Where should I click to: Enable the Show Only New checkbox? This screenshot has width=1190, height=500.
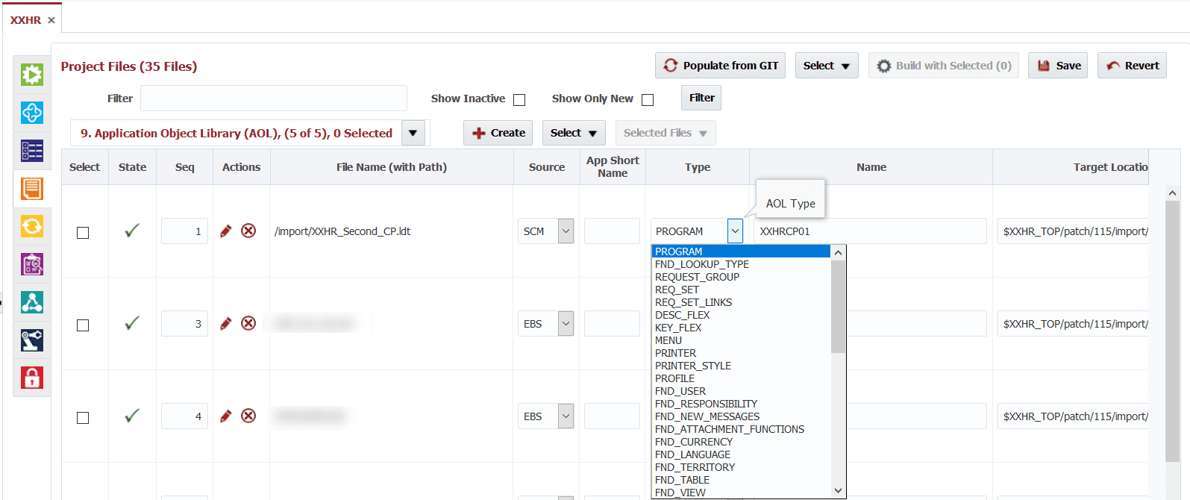click(x=648, y=100)
